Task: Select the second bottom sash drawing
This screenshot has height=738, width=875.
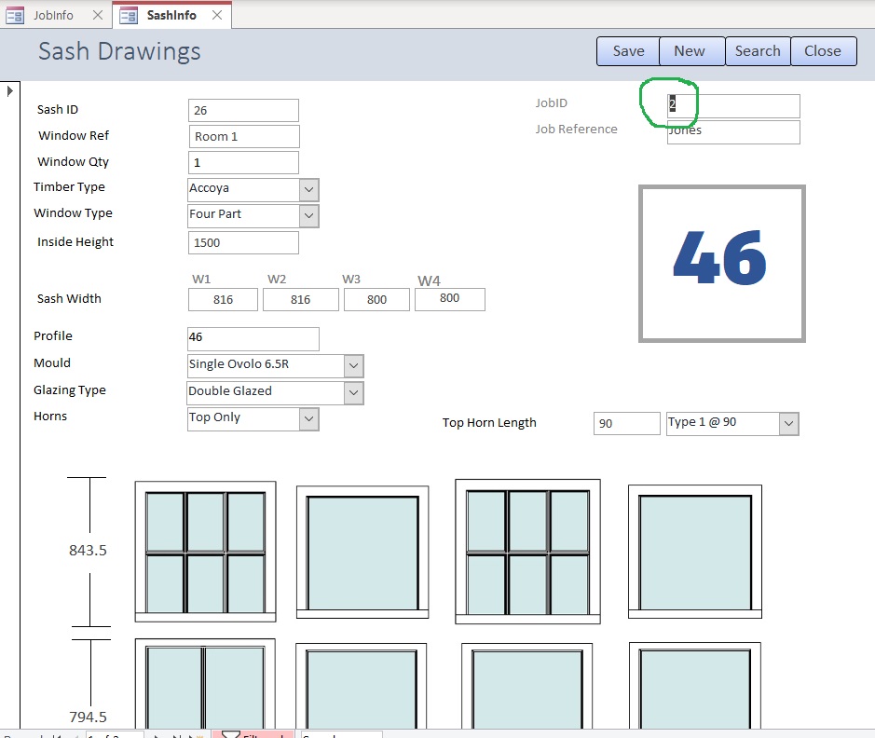Action: tap(362, 686)
